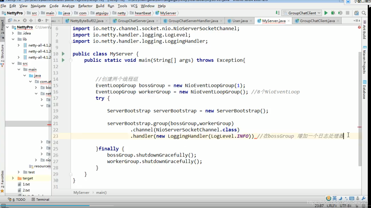Expand the test folder node
The image size is (371, 208).
point(19,172)
